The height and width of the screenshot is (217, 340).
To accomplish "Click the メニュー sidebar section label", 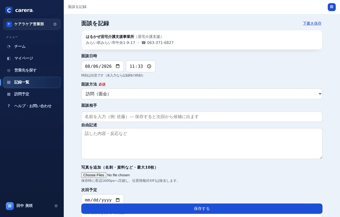I will click(x=12, y=37).
